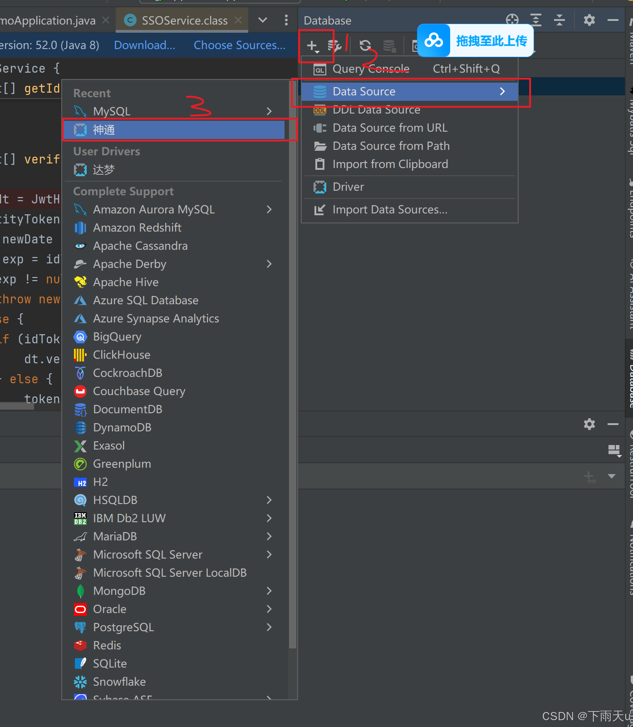Image resolution: width=633 pixels, height=727 pixels.
Task: Expand the IBM Db2 LUW submenu arrow
Action: [x=269, y=518]
